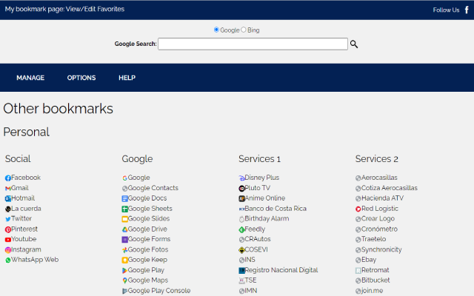Open the Google Sheets link
The height and width of the screenshot is (296, 474).
click(x=150, y=209)
